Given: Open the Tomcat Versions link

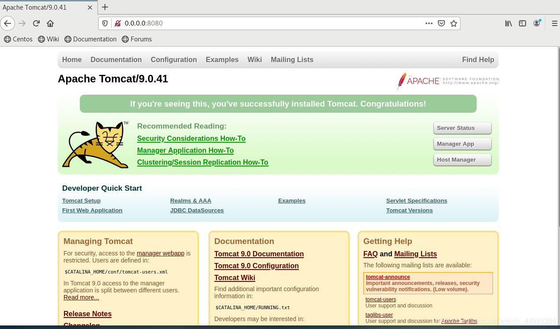Looking at the screenshot, I should click(410, 211).
